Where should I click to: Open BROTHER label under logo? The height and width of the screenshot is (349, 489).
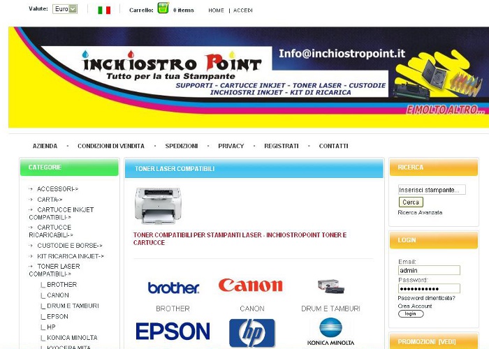(173, 309)
